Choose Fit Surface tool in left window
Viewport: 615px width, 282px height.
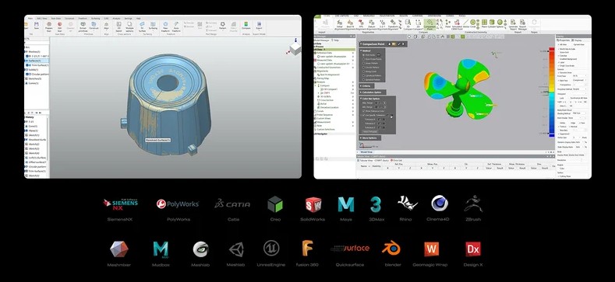click(x=142, y=26)
